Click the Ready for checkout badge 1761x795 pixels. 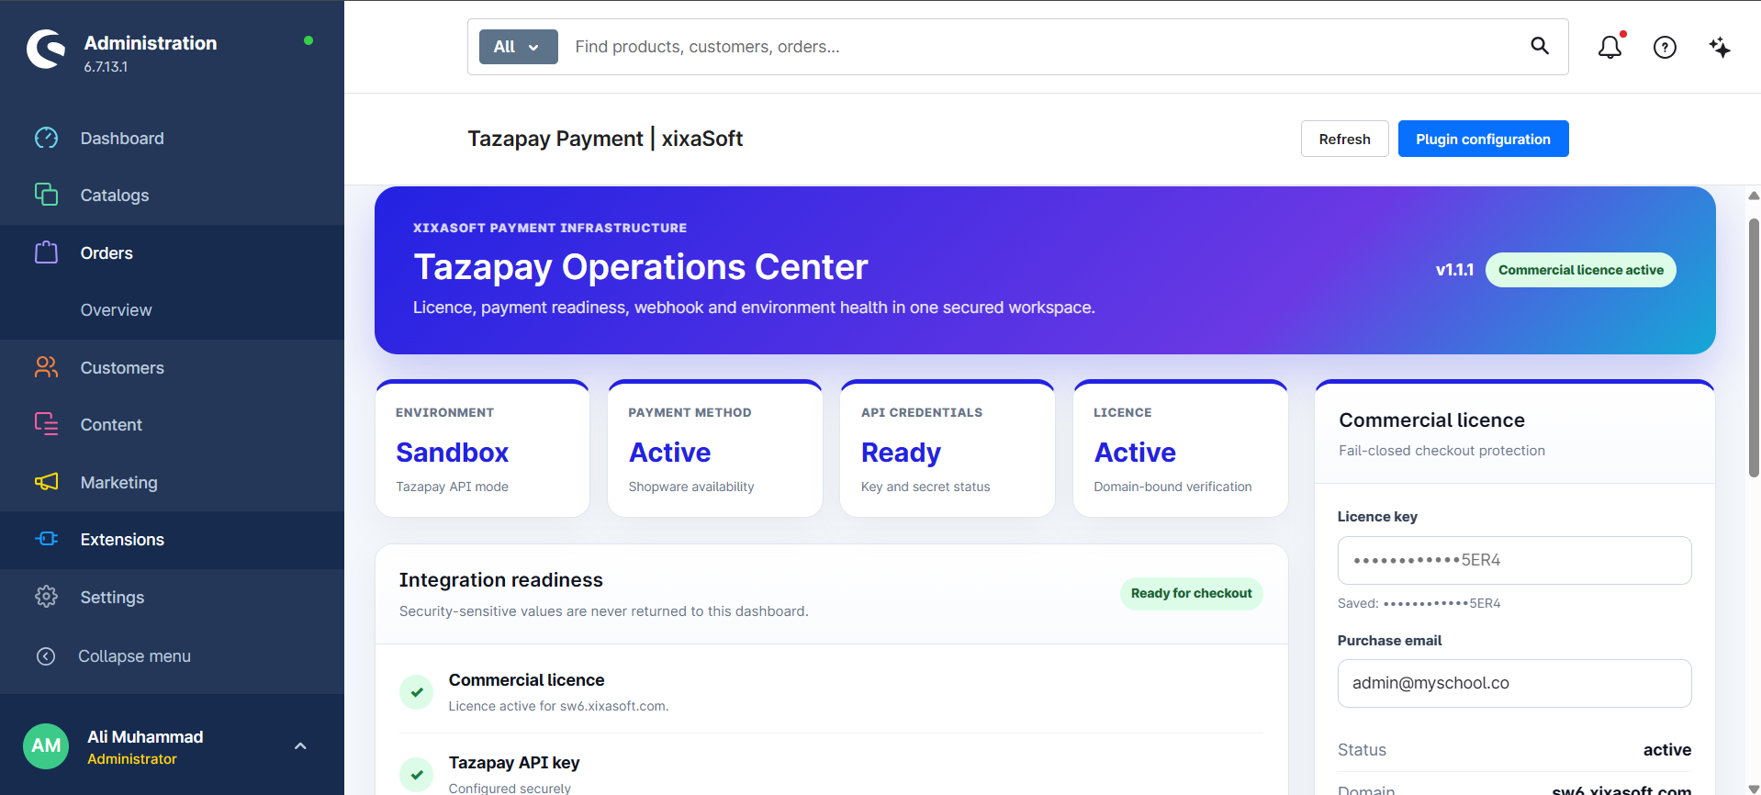[1191, 593]
